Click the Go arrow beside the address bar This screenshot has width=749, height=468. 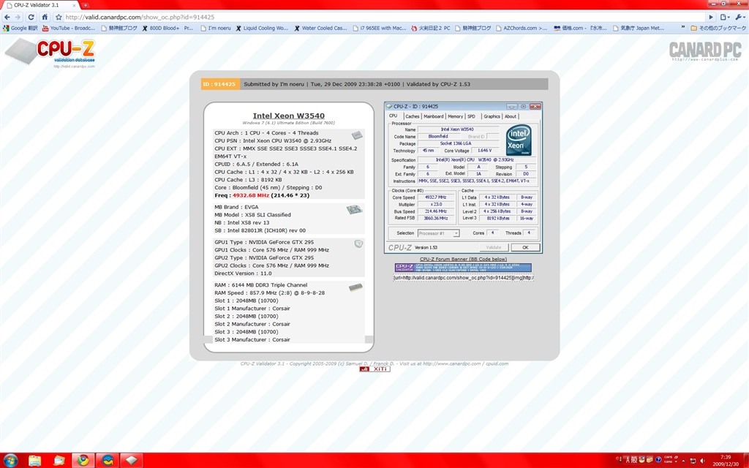tap(711, 18)
